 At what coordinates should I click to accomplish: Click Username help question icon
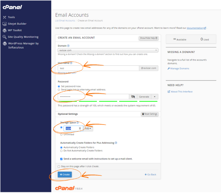pos(71,63)
